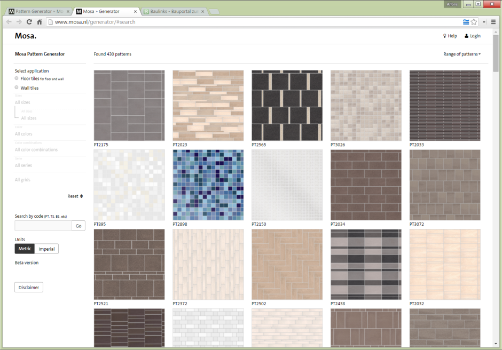Click the vertical page scrollbar thumb
The image size is (502, 350).
click(496, 53)
